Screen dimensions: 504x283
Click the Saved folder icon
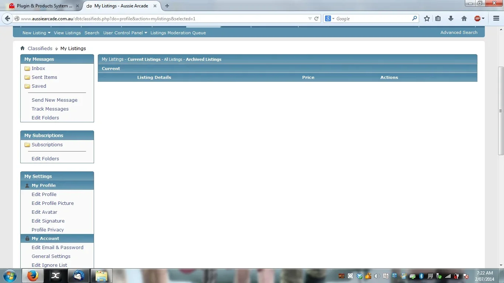[27, 86]
